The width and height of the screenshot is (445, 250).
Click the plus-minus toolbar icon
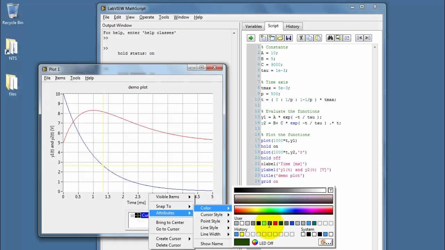(x=347, y=38)
